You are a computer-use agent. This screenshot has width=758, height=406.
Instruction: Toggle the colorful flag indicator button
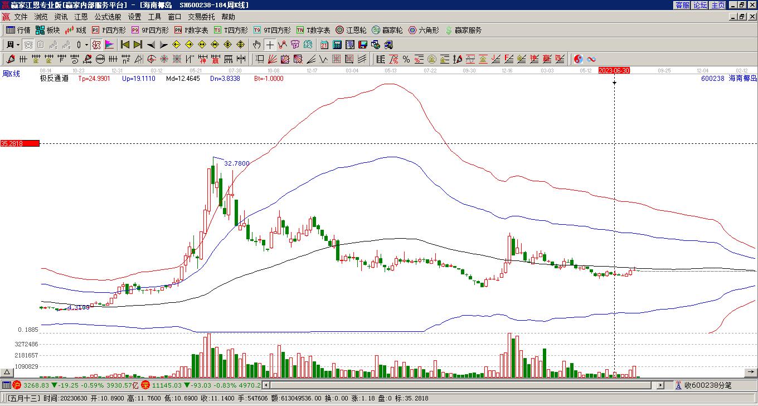tap(109, 45)
